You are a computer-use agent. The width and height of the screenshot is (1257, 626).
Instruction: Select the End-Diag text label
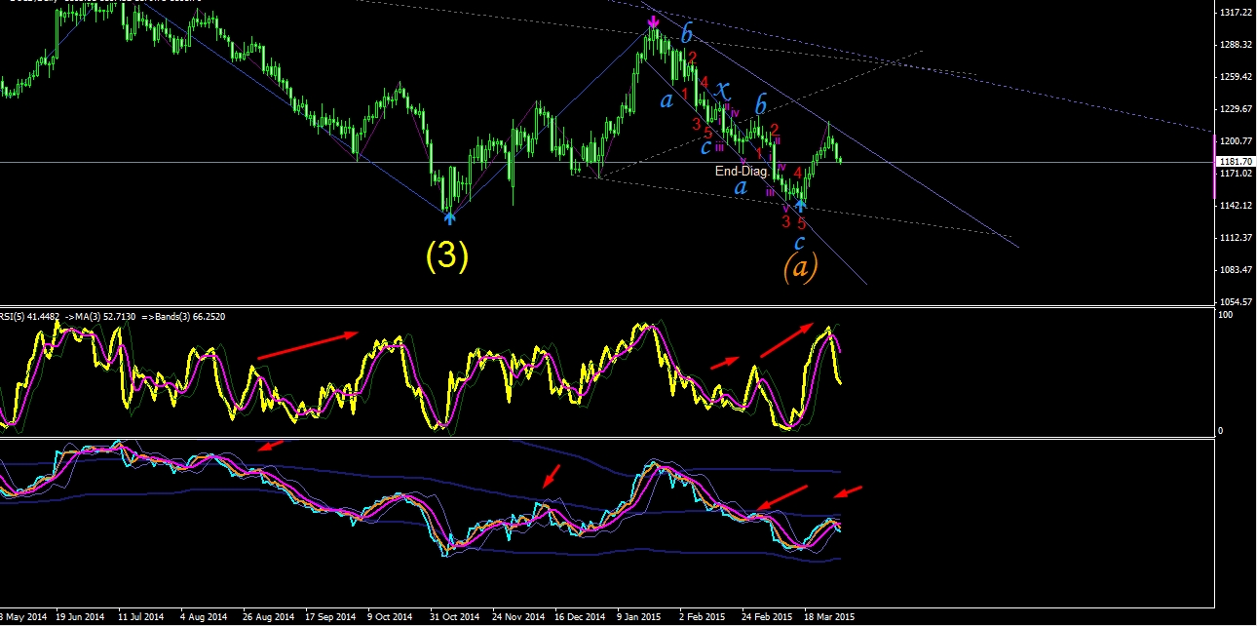741,171
